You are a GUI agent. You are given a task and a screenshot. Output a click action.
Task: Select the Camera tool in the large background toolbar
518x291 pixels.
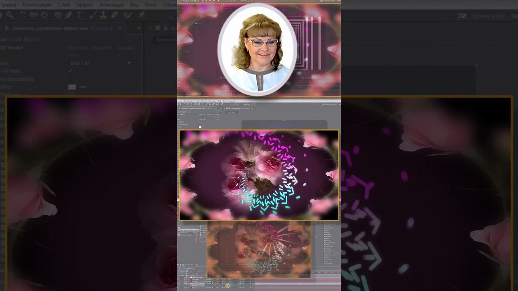click(x=34, y=15)
